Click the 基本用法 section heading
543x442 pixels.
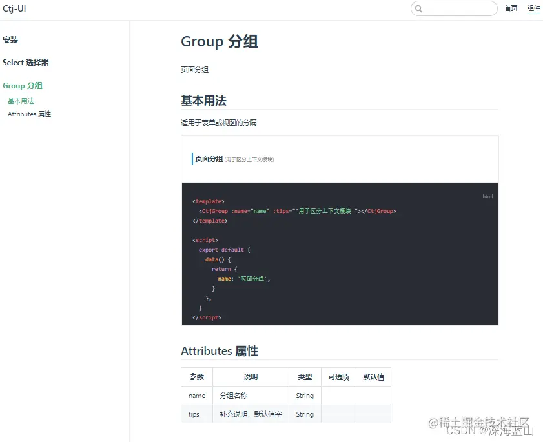203,101
